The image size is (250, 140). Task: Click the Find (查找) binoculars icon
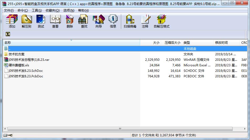(84, 21)
